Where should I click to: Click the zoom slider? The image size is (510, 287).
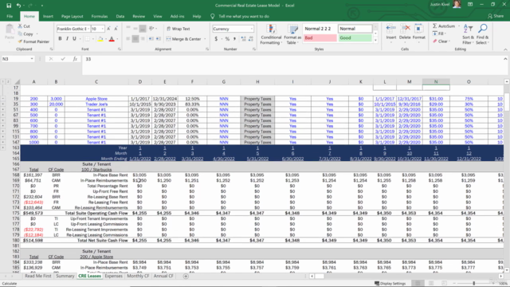(x=474, y=284)
